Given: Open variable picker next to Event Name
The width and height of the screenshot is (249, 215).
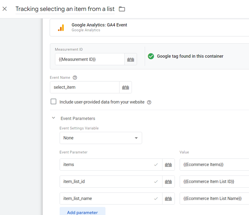Looking at the screenshot, I should tap(126, 87).
